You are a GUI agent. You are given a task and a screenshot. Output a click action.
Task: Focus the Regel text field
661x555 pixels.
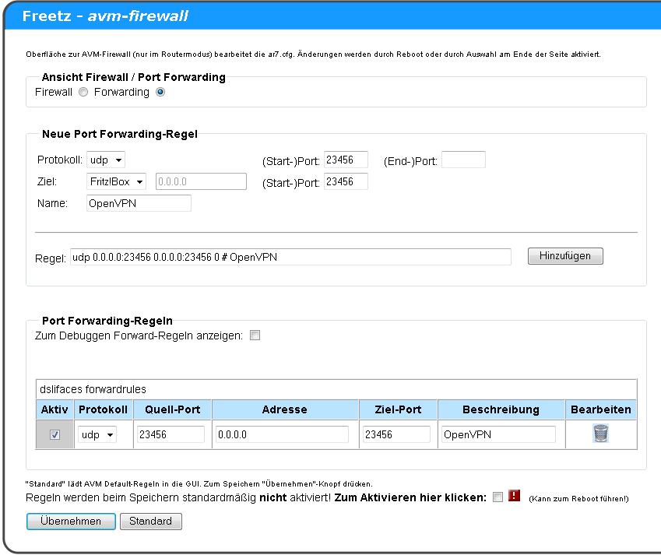point(290,257)
